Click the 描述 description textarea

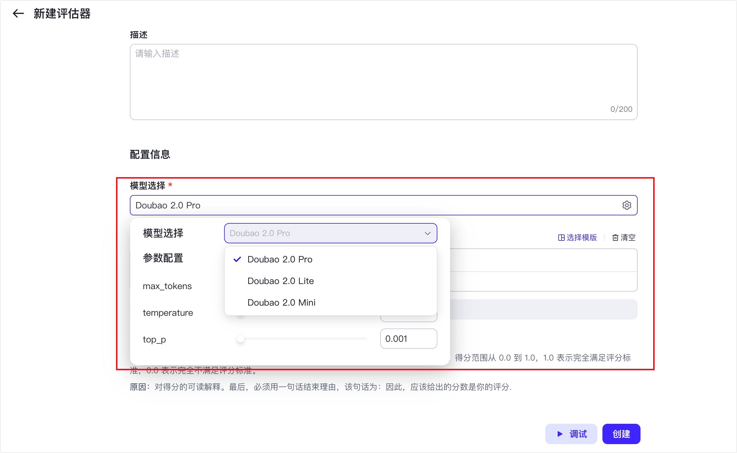pos(383,82)
